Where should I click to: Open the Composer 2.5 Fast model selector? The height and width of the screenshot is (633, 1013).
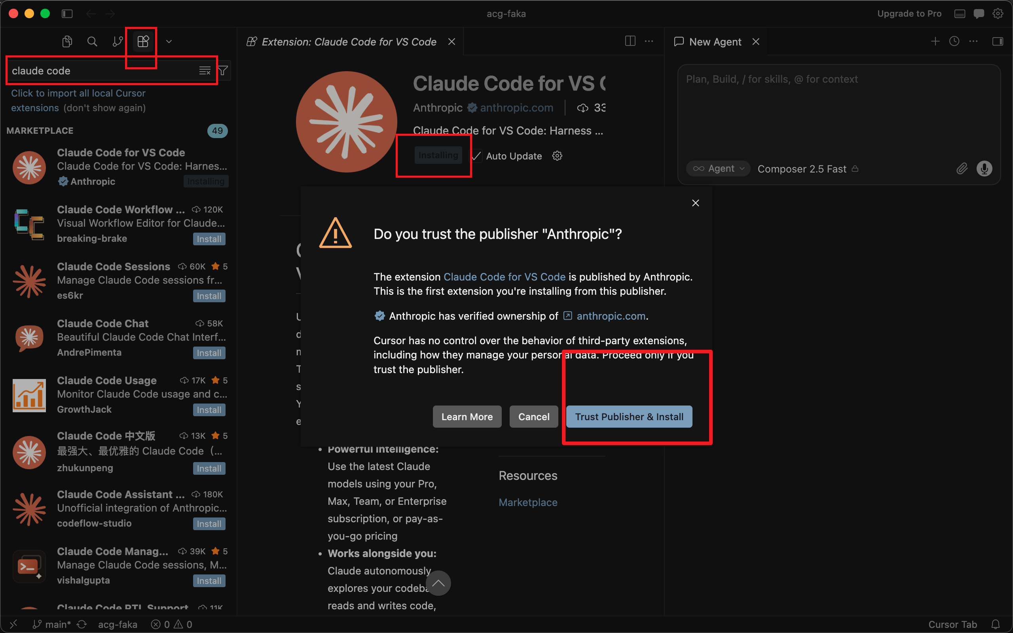click(x=808, y=169)
